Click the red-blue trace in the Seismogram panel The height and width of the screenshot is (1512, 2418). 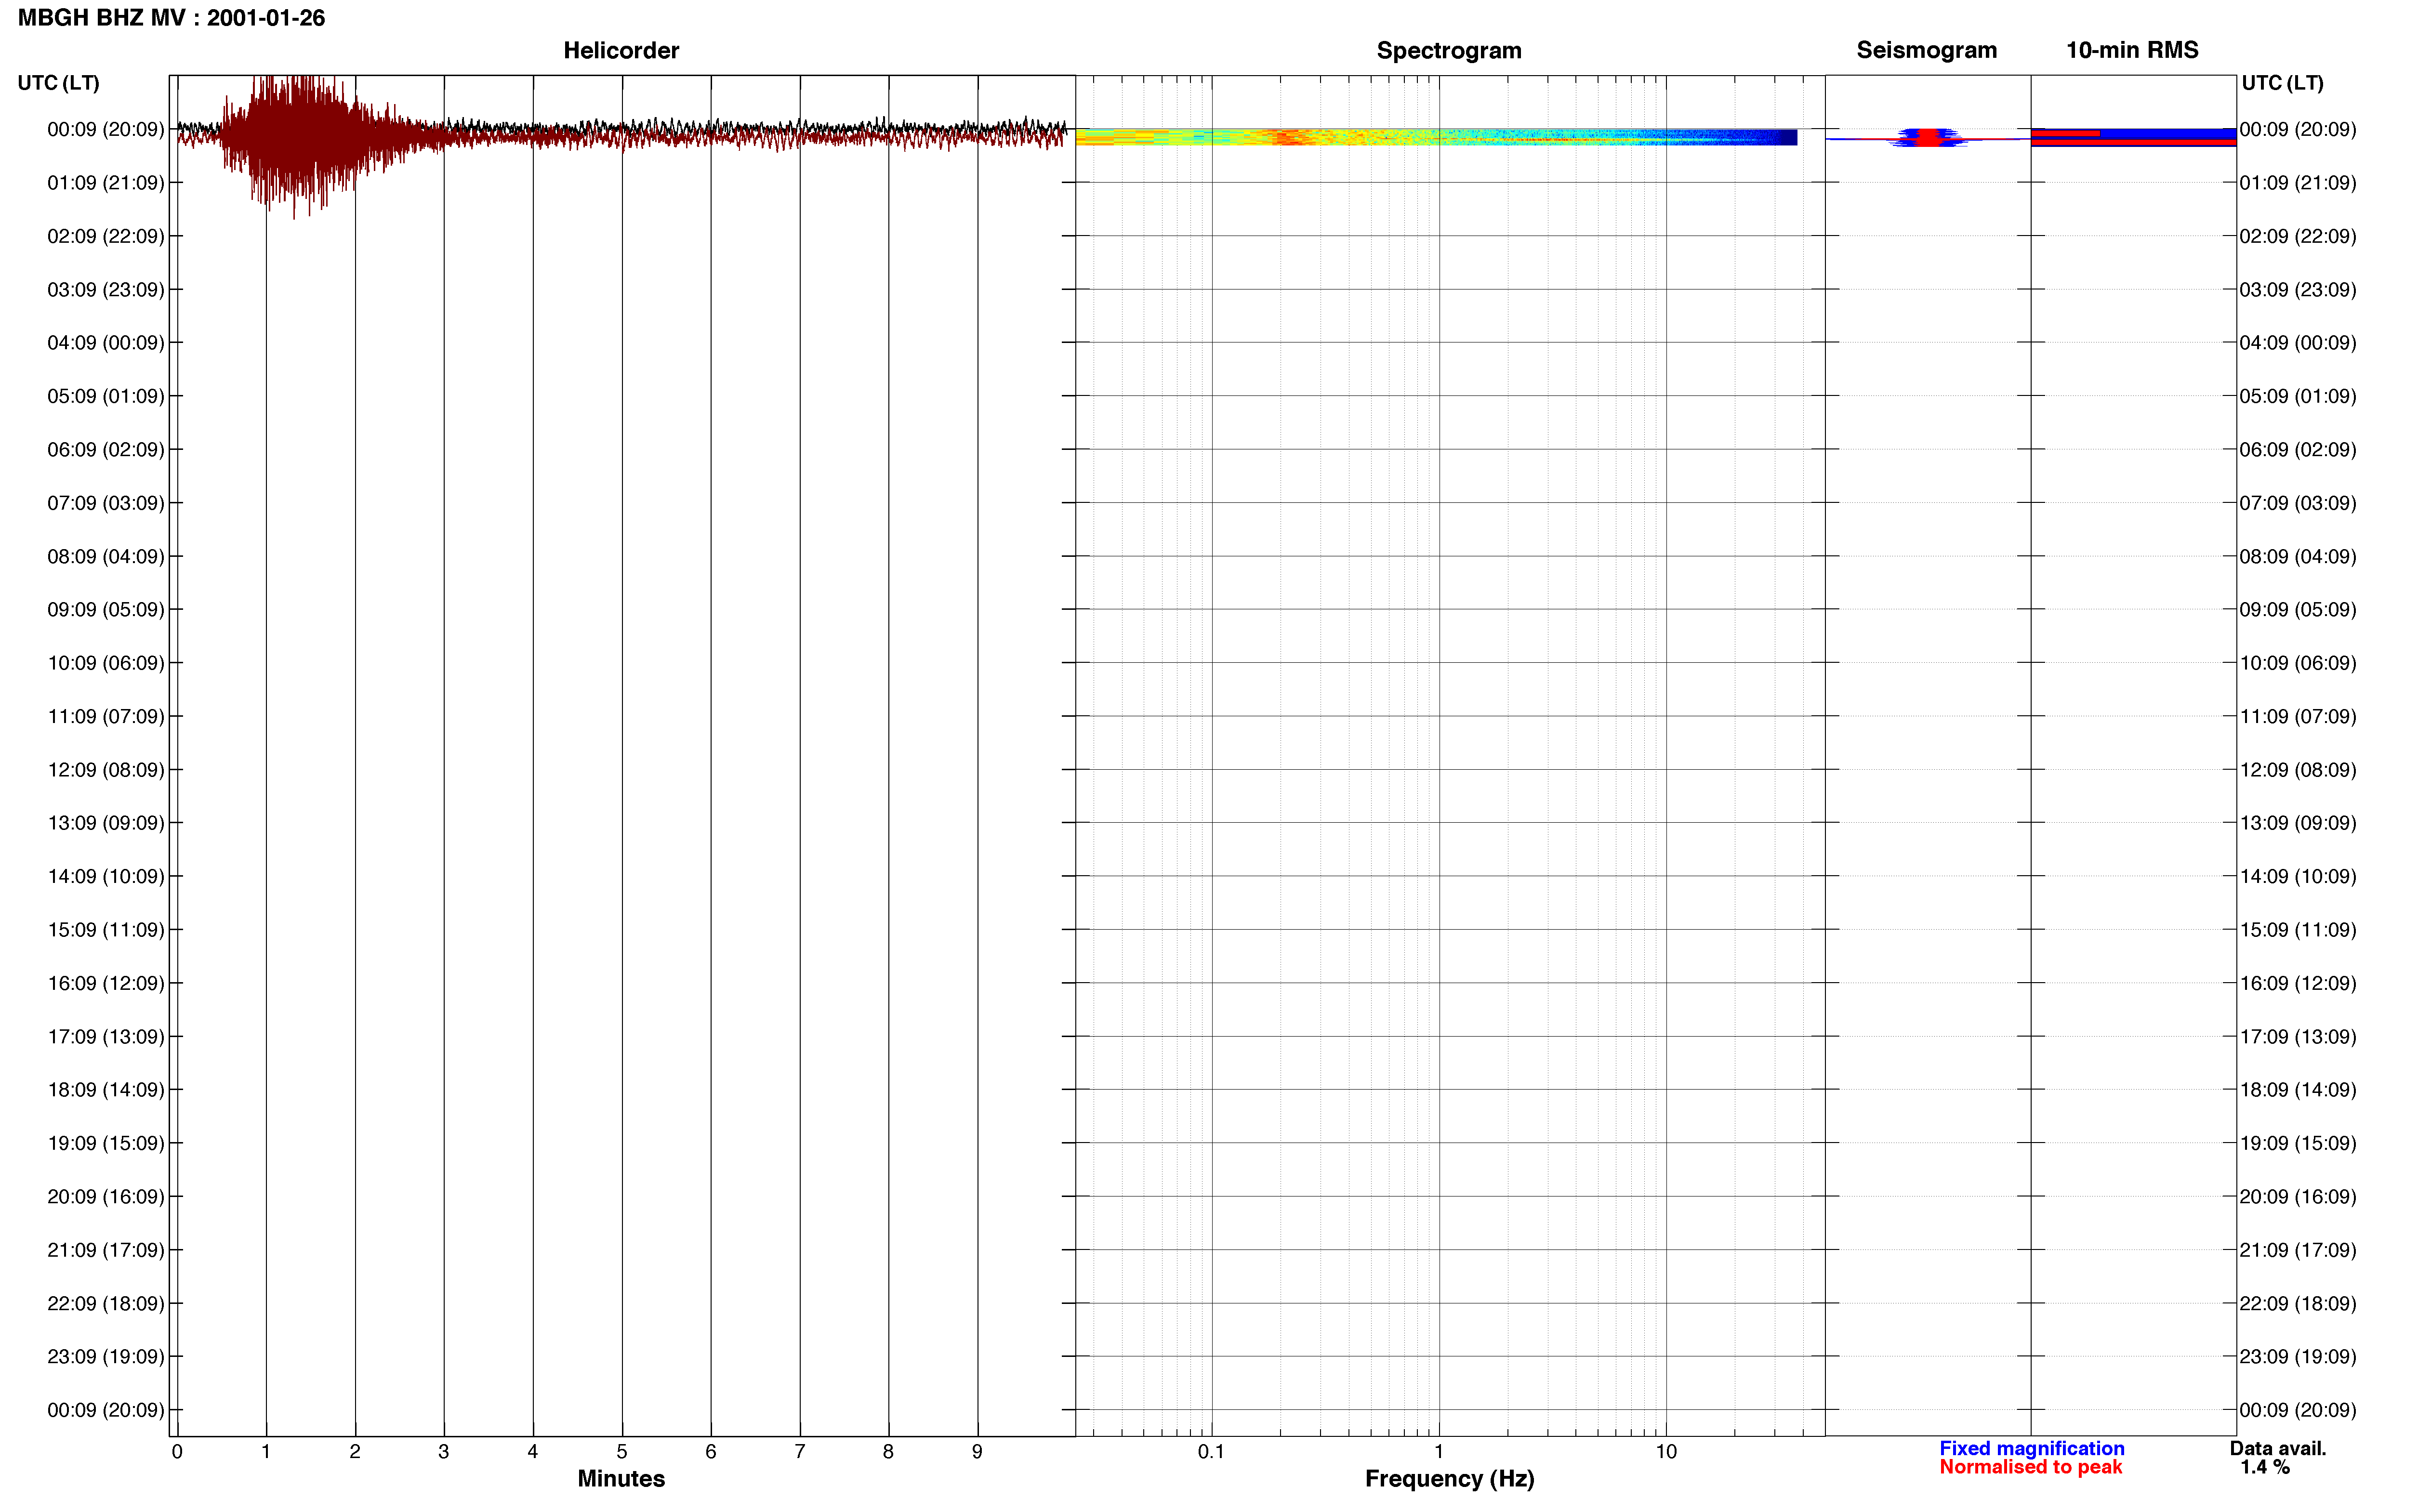point(1927,138)
